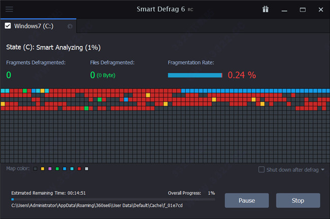Image resolution: width=330 pixels, height=219 pixels.
Task: Maximize the Smart Defrag window
Action: tap(303, 10)
